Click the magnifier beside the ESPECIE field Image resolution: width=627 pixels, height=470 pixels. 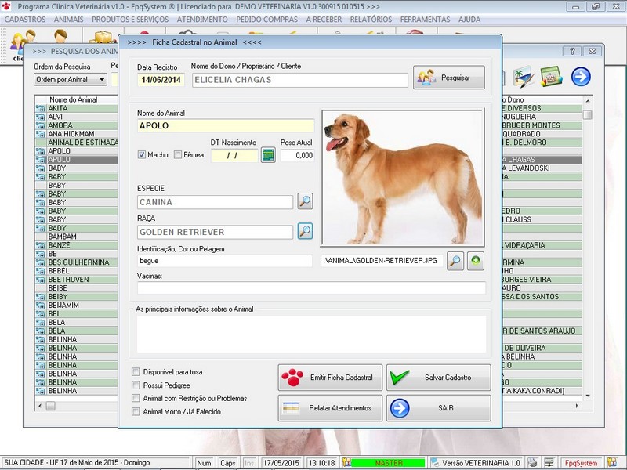coord(305,201)
